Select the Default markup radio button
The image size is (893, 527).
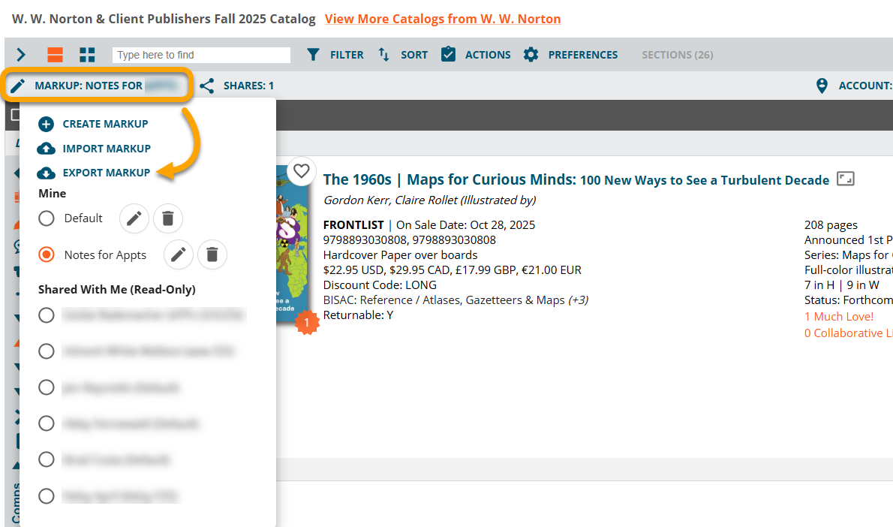pyautogui.click(x=47, y=218)
